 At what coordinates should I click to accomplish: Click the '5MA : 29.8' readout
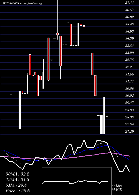(16, 185)
